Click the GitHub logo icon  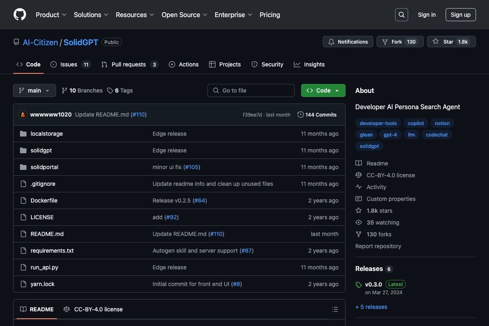tap(20, 14)
